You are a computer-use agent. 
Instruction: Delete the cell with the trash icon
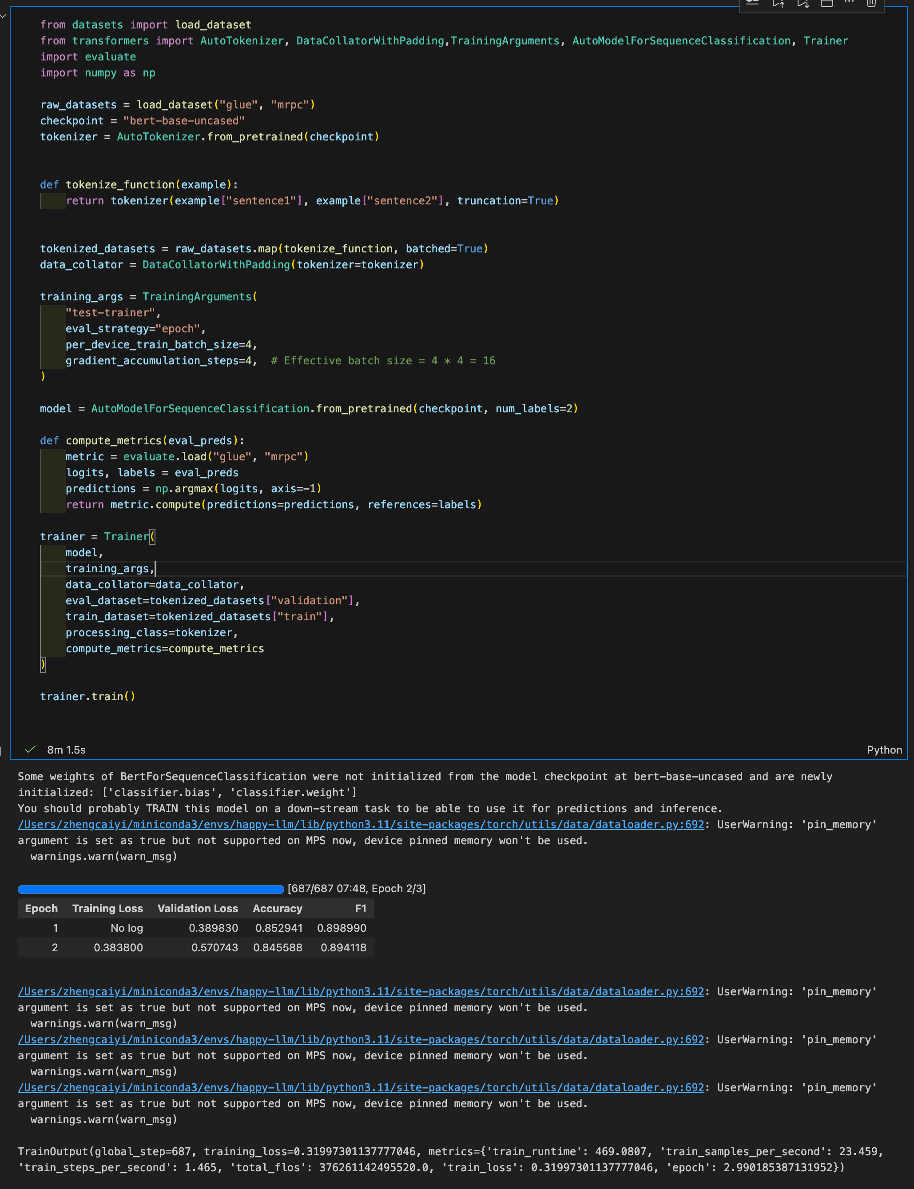871,3
